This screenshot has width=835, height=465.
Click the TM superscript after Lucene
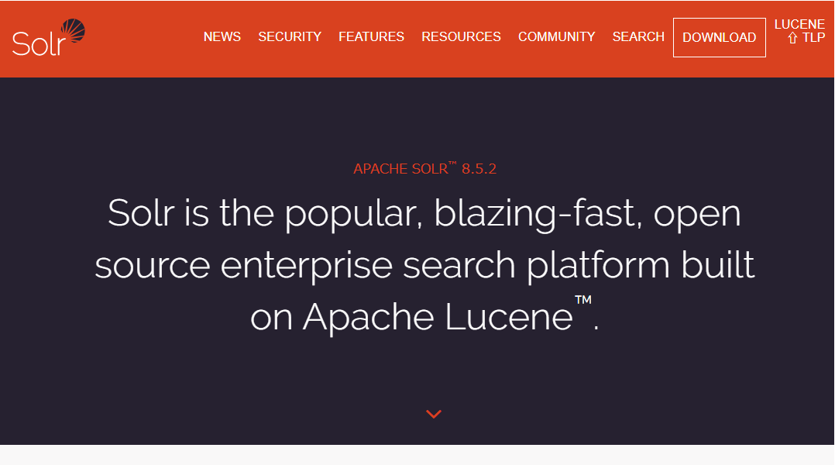(x=583, y=300)
